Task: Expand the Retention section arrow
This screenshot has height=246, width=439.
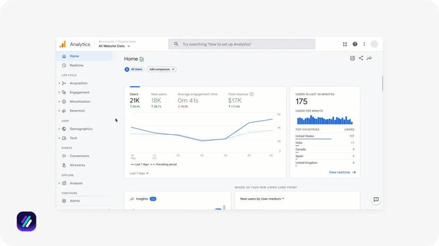Action: pos(59,111)
